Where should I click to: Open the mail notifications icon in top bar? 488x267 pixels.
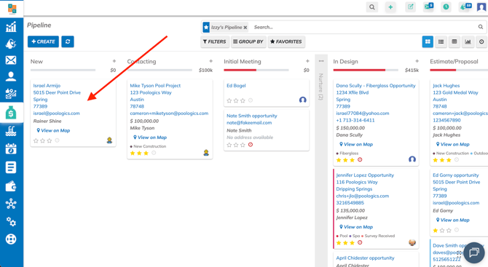click(428, 7)
